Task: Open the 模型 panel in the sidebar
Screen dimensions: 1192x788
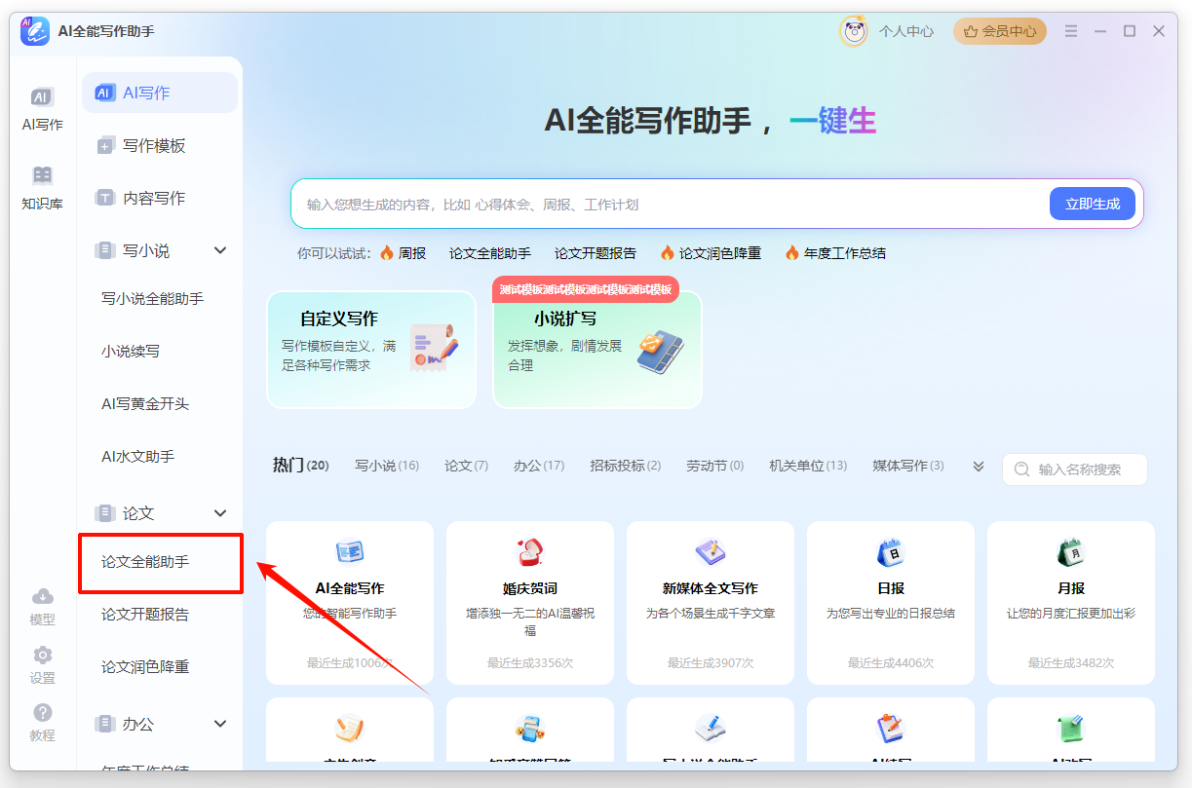Action: 42,605
